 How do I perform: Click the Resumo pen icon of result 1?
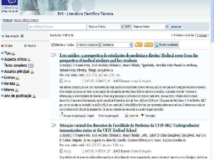(x=62, y=115)
